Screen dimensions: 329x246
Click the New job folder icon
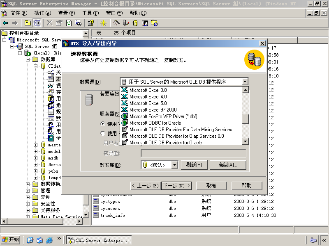point(154,23)
